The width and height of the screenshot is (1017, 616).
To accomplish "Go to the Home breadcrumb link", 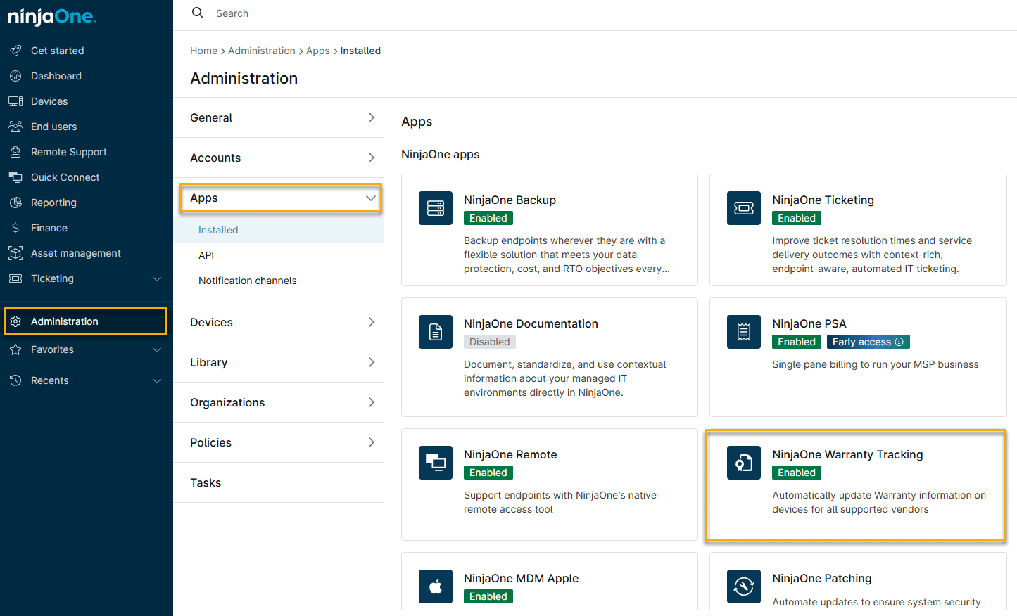I will pos(203,51).
